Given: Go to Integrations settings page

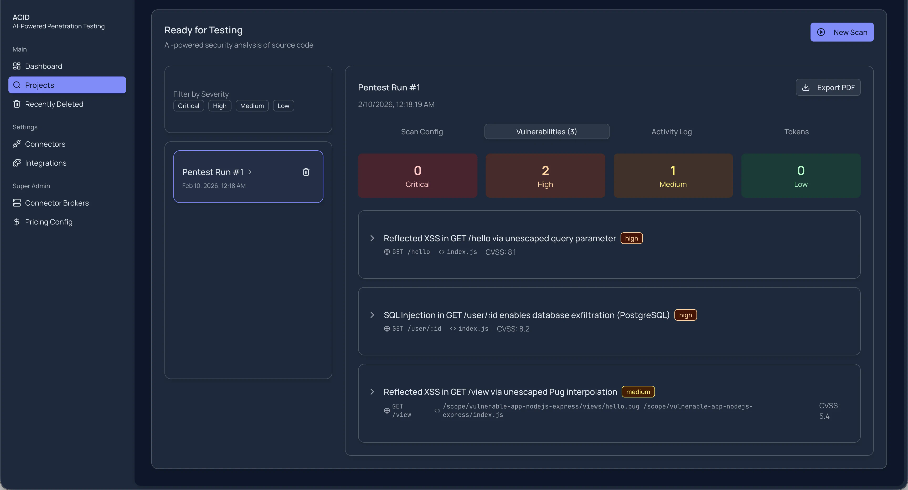Looking at the screenshot, I should (x=67, y=163).
